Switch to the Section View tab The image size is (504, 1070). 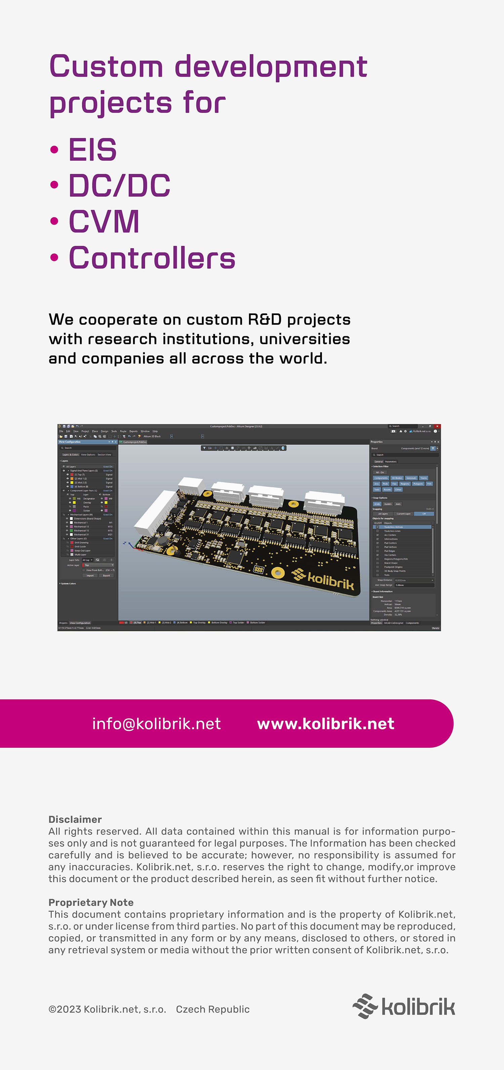[104, 455]
